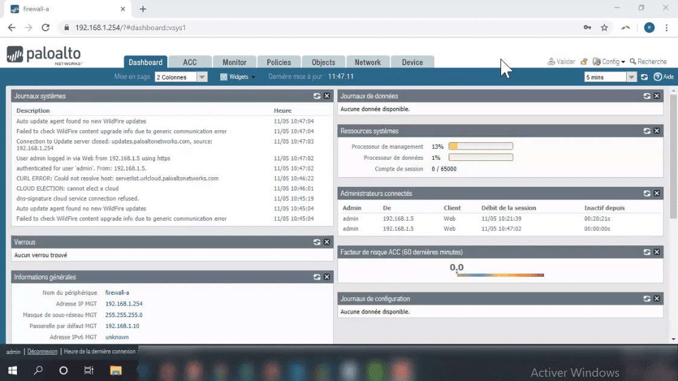
Task: Open the Recherche search tool
Action: [x=649, y=61]
